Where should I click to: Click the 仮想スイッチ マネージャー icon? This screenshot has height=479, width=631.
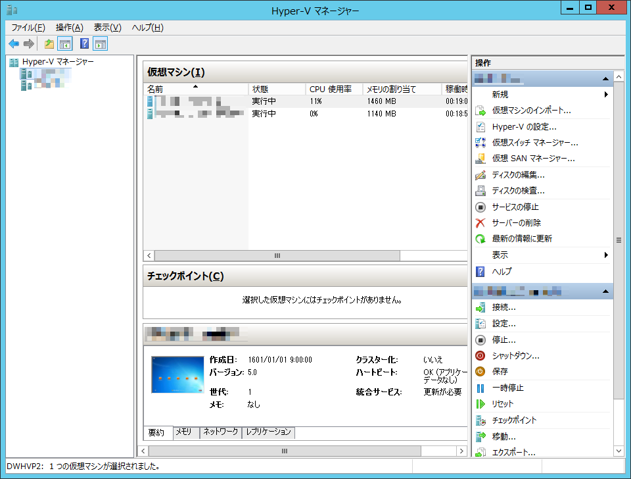pos(480,143)
